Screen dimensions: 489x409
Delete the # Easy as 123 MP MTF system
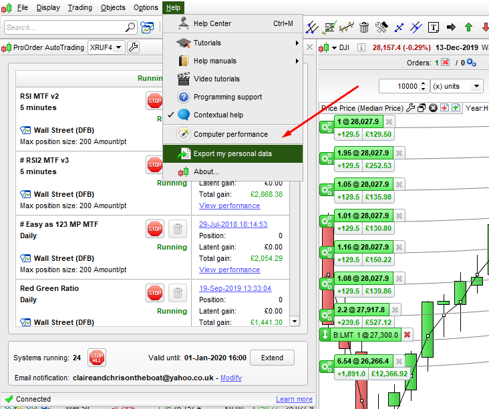(x=178, y=229)
